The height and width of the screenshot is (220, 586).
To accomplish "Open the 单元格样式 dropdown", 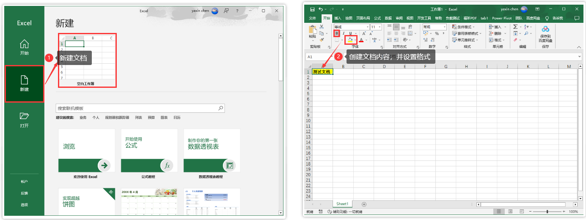I will (x=465, y=40).
